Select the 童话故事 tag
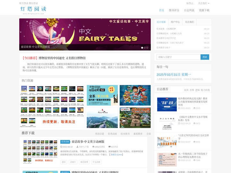The width and height of the screenshot is (231, 173). click(84, 162)
